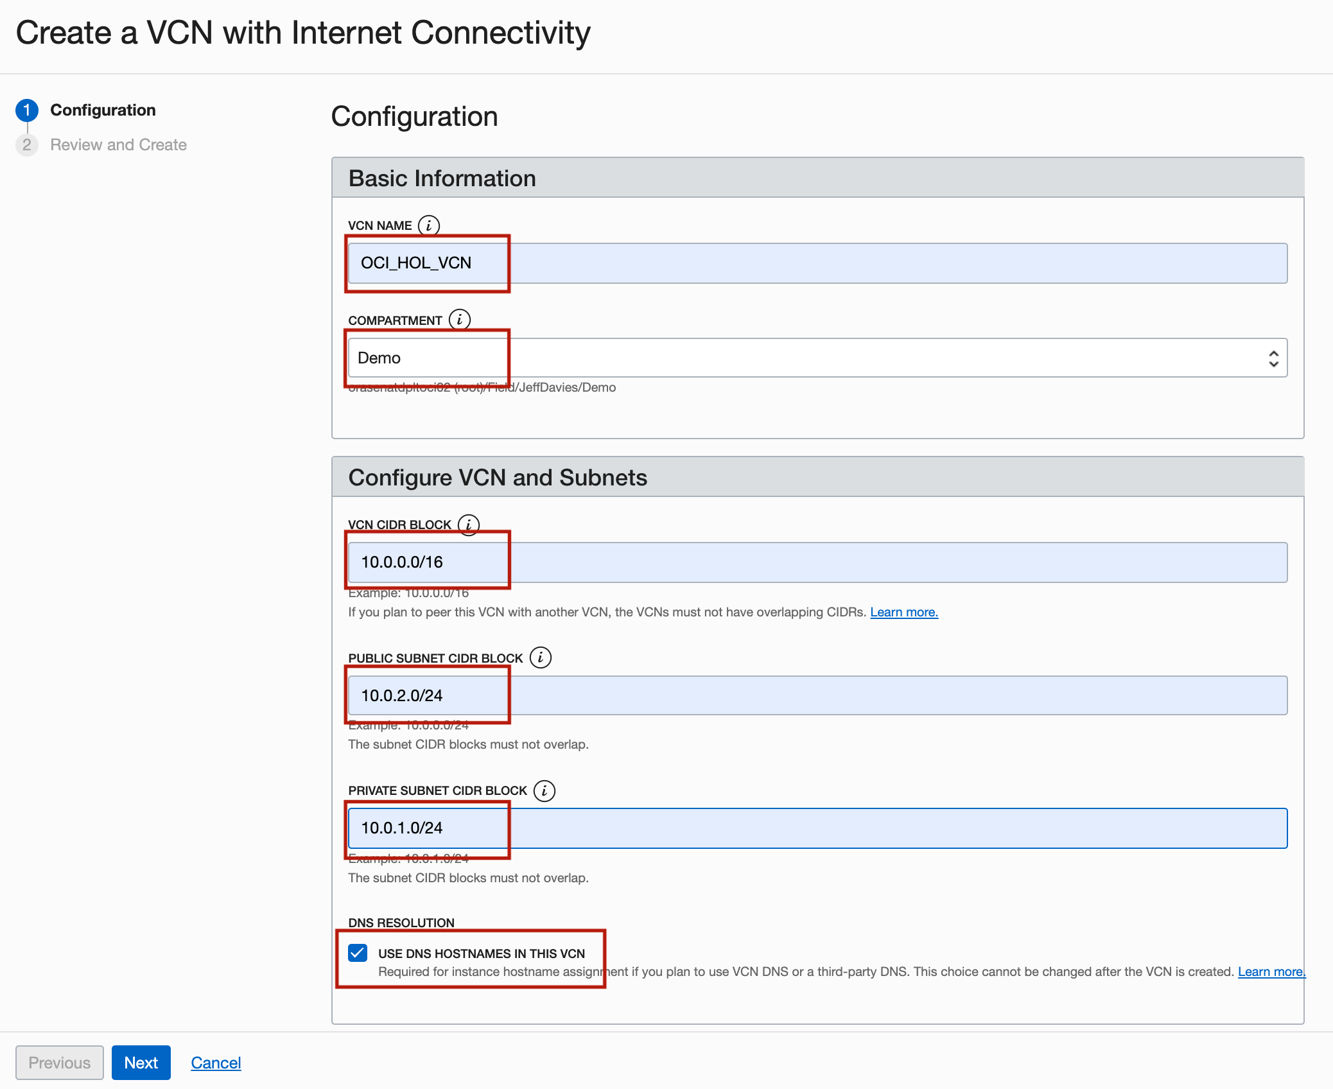Click the Cancel link
Viewport: 1333px width, 1089px height.
(216, 1063)
